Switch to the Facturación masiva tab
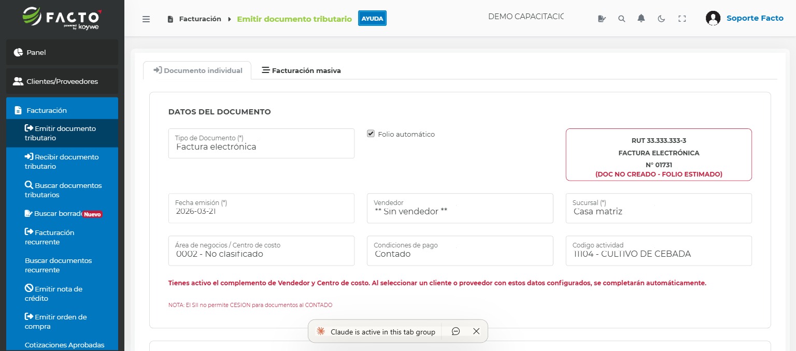The height and width of the screenshot is (351, 796). (301, 70)
